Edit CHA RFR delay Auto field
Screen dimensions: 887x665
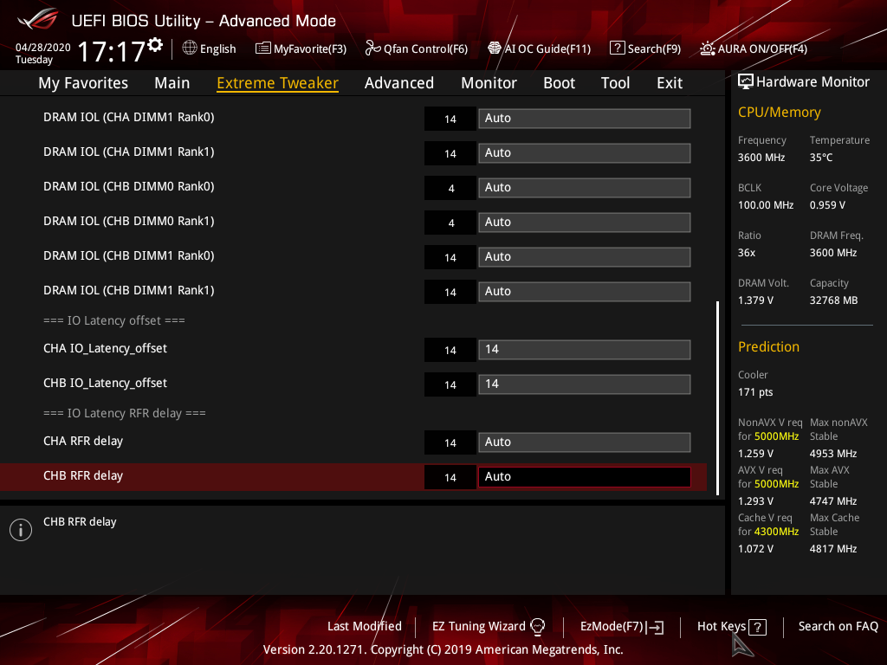click(585, 442)
